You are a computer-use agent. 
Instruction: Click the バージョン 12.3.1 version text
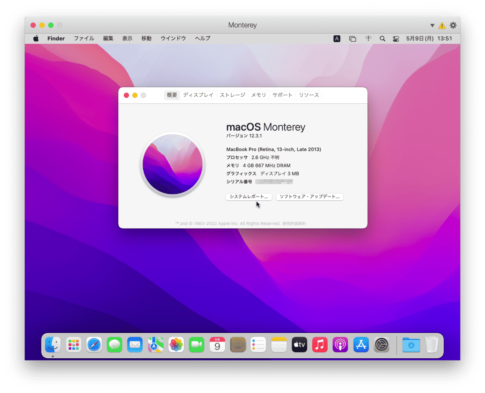pyautogui.click(x=244, y=136)
